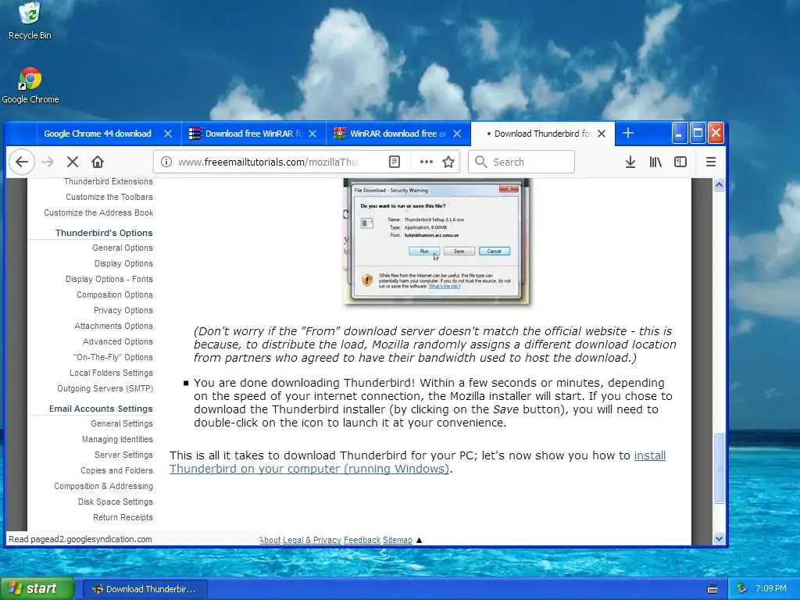Close the Google Chrome 44 download tab
The height and width of the screenshot is (600, 800).
pyautogui.click(x=168, y=134)
